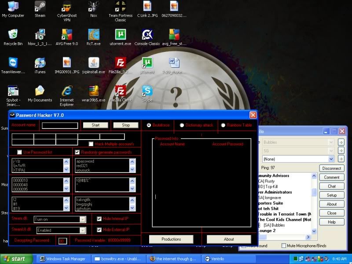Click the Disconnect button in Ventrilo
Image resolution: width=352 pixels, height=264 pixels.
pos(332,169)
